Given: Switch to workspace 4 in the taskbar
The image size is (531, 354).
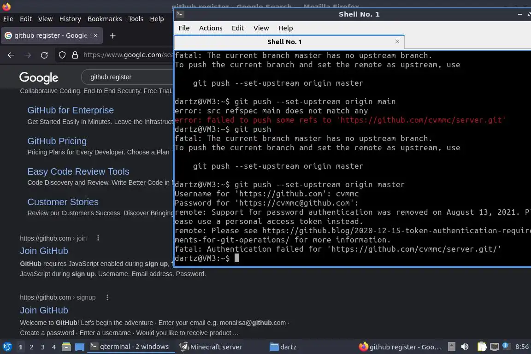Looking at the screenshot, I should pyautogui.click(x=54, y=347).
